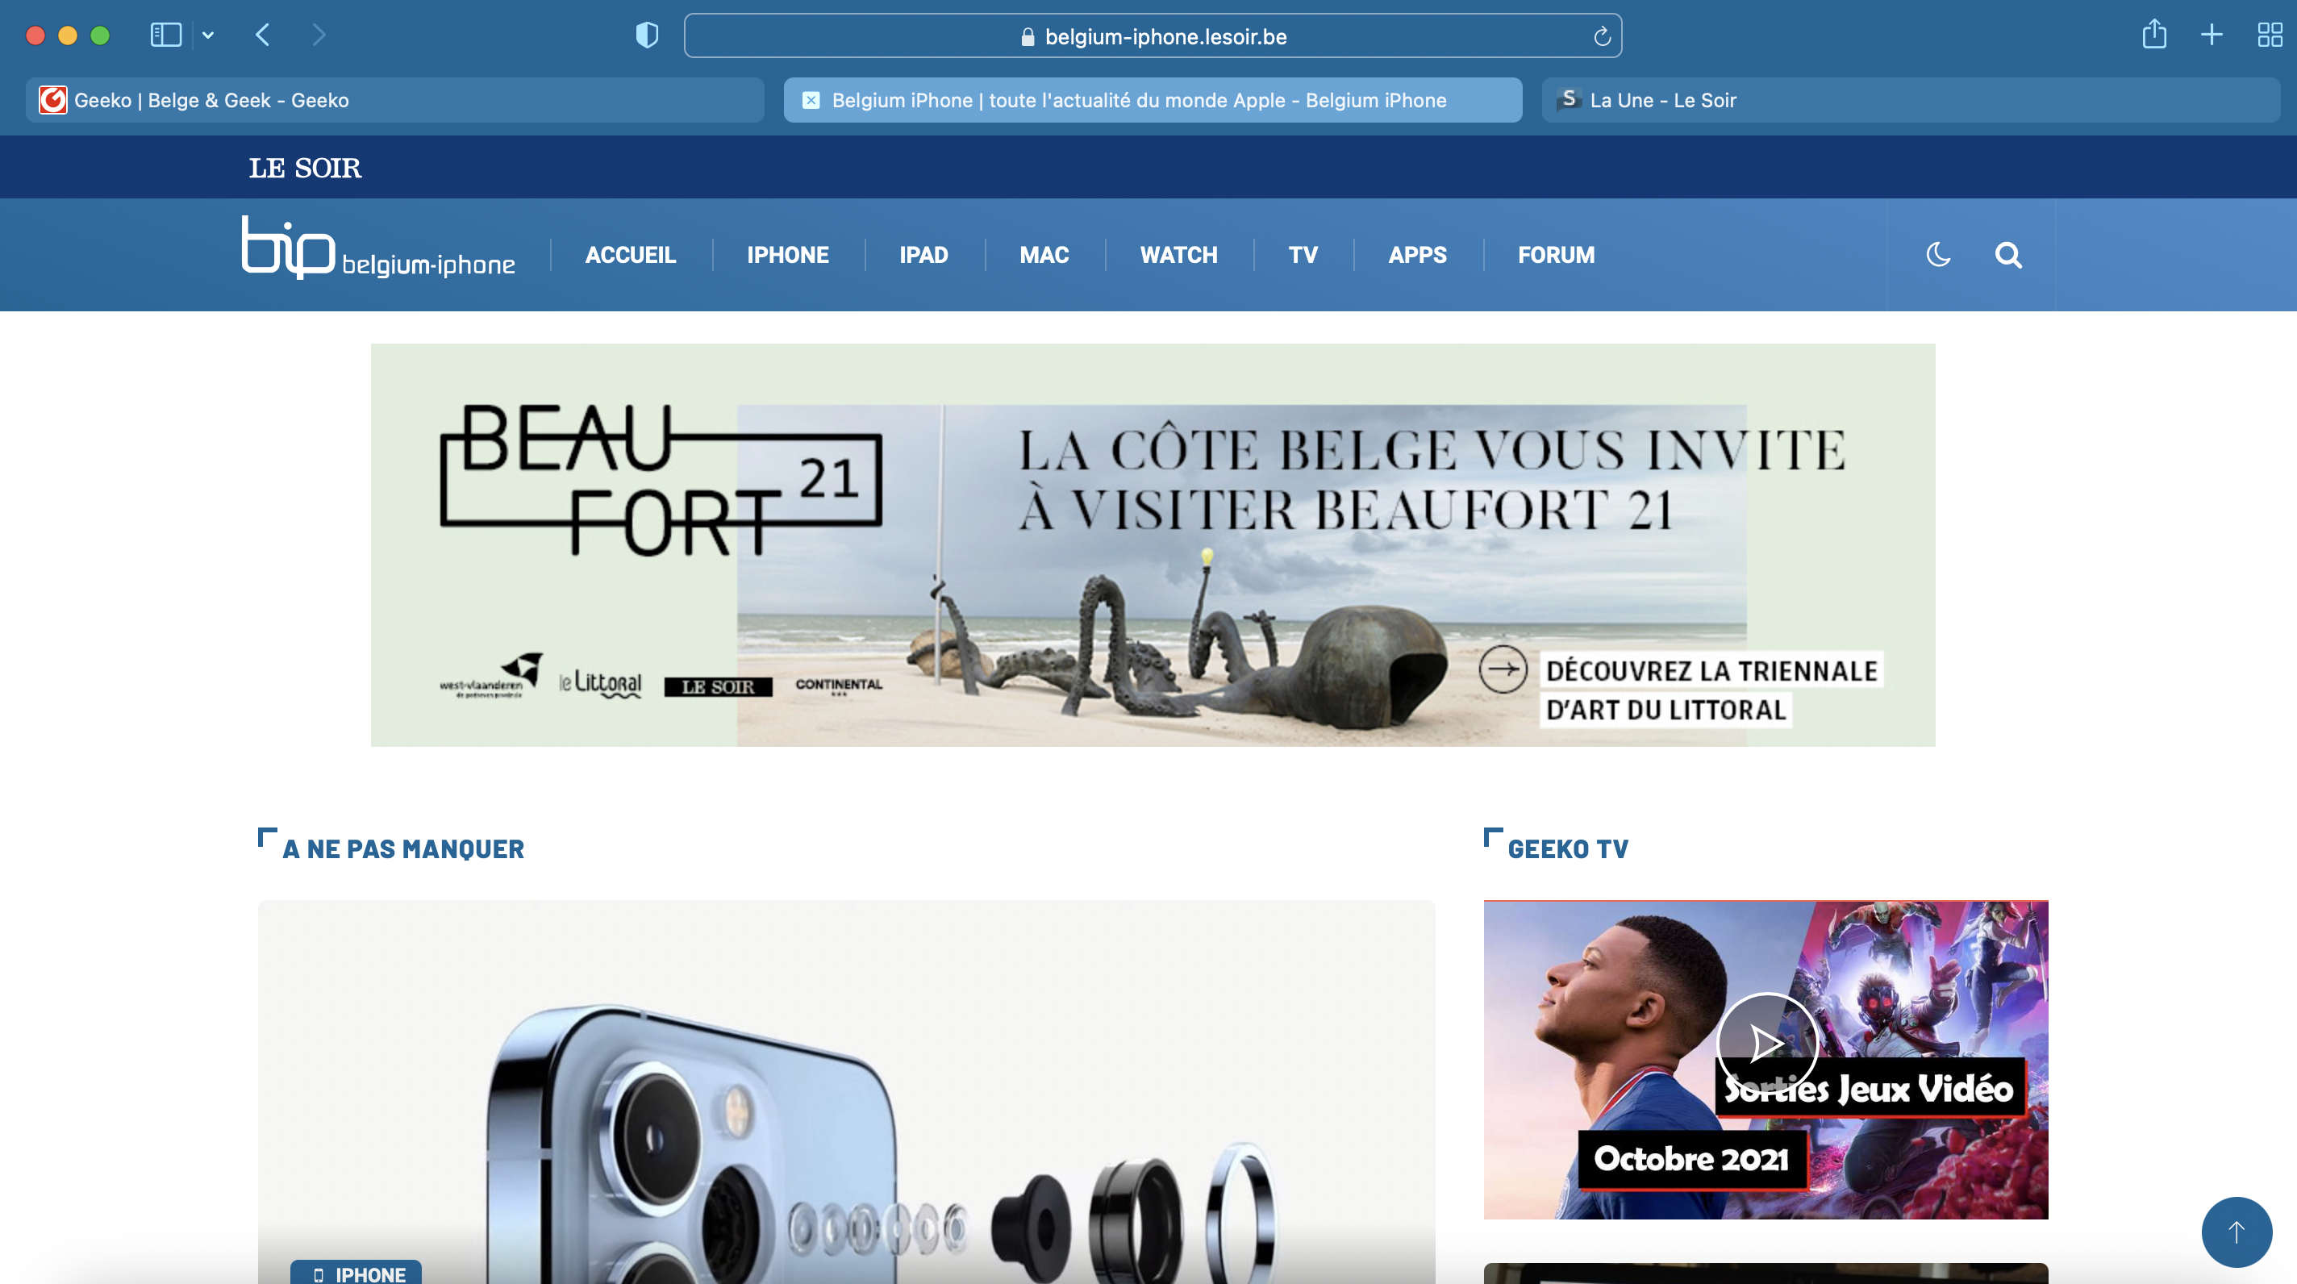This screenshot has height=1284, width=2297.
Task: Open the Share menu icon
Action: point(2154,34)
